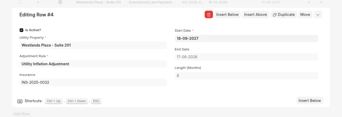Screen dimensions: 342x117
Task: Toggle the greyed checkbox in row 3
Action: pos(60,2)
